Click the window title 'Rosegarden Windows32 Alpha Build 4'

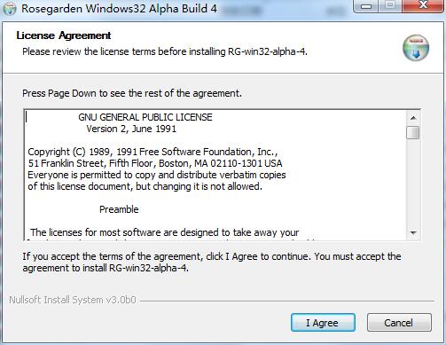click(x=119, y=8)
